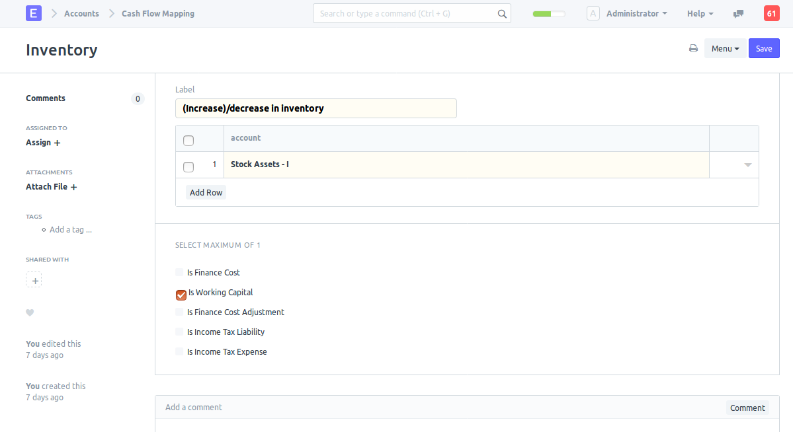Open the Menu dropdown button
The width and height of the screenshot is (793, 432).
(725, 48)
